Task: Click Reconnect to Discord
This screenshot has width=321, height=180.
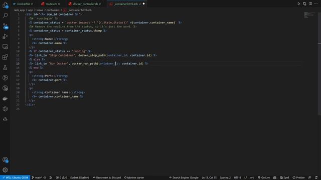Action: pos(107,177)
